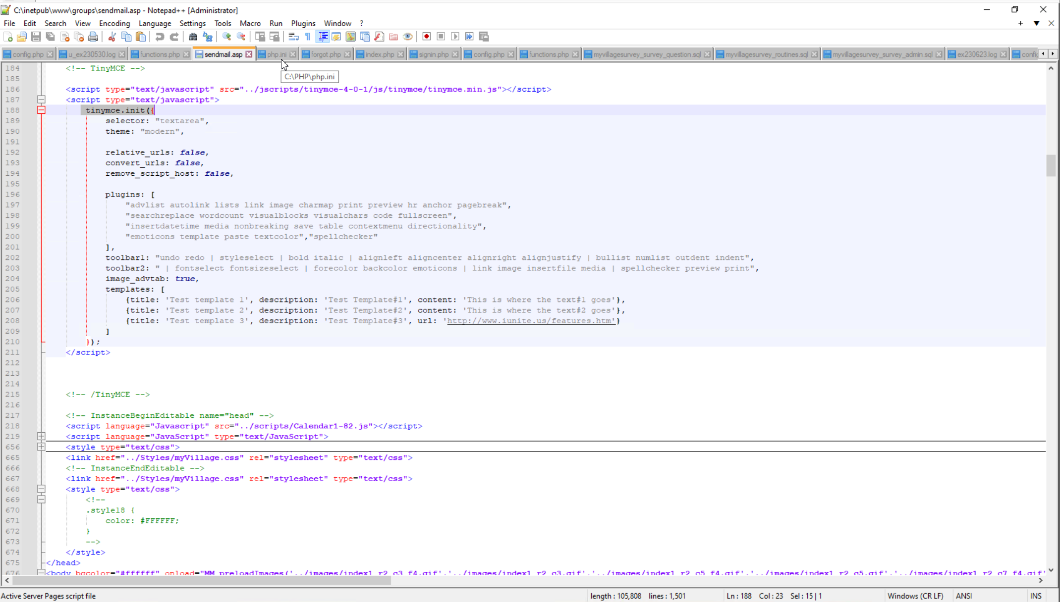1060x602 pixels.
Task: Click the Find binoculars icon
Action: (x=193, y=37)
